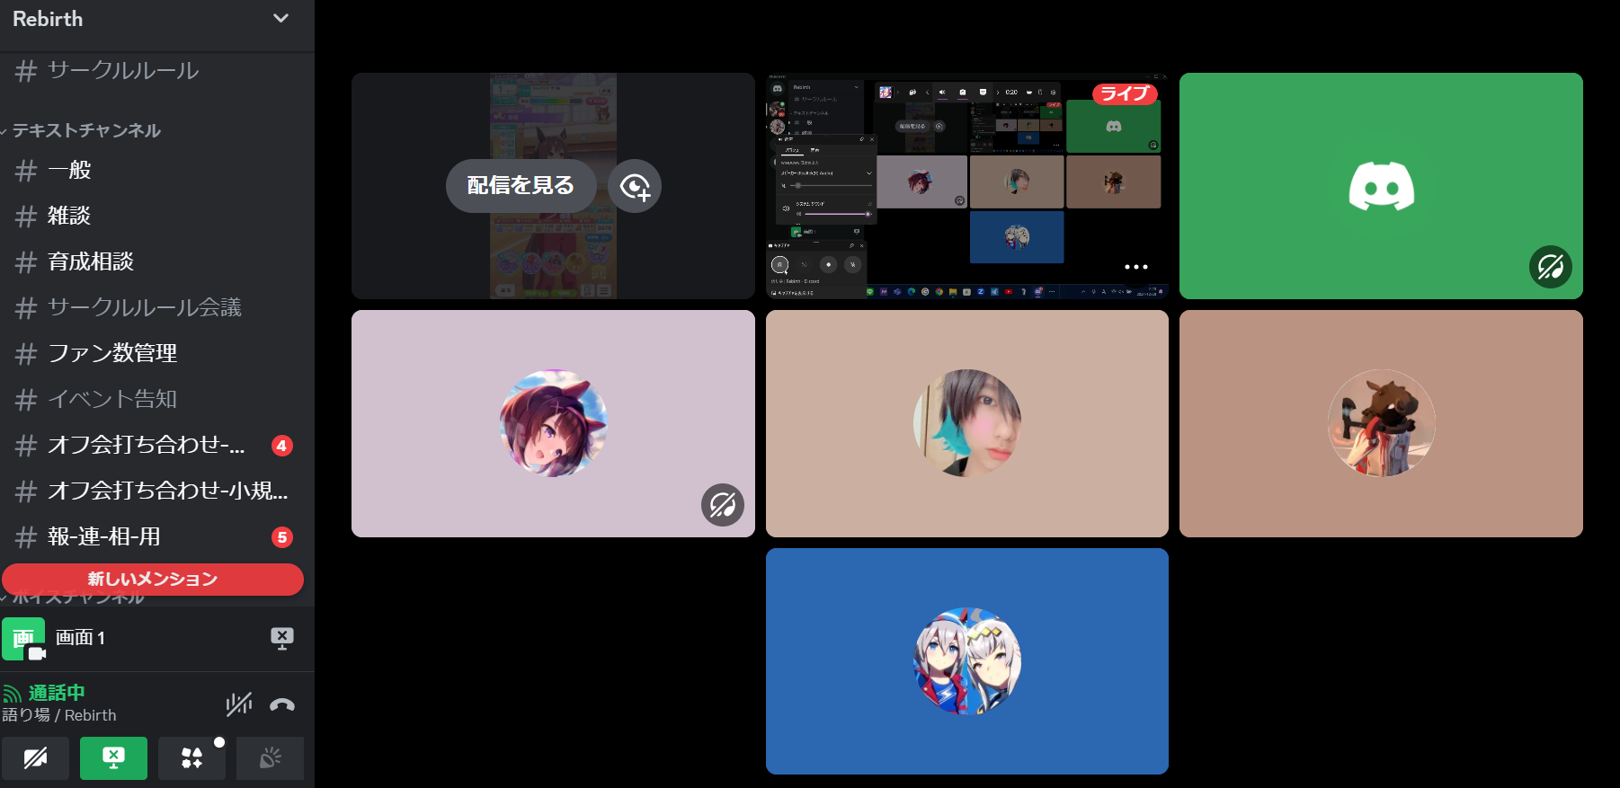Open the activities launcher icon

[191, 758]
